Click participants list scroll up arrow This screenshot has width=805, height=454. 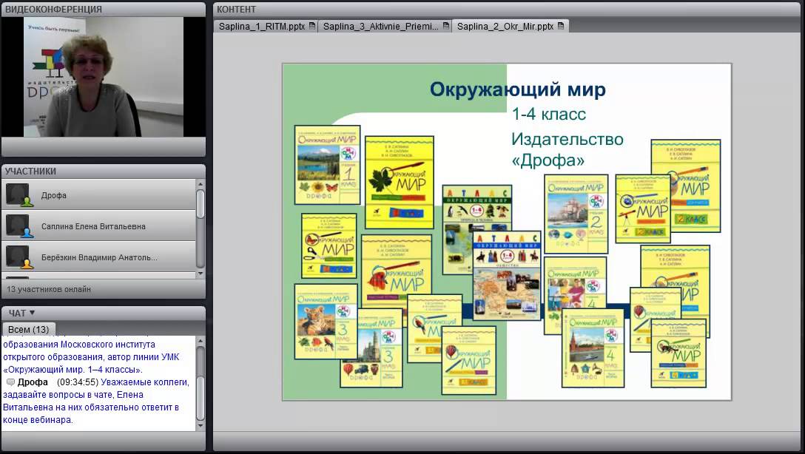[x=201, y=183]
